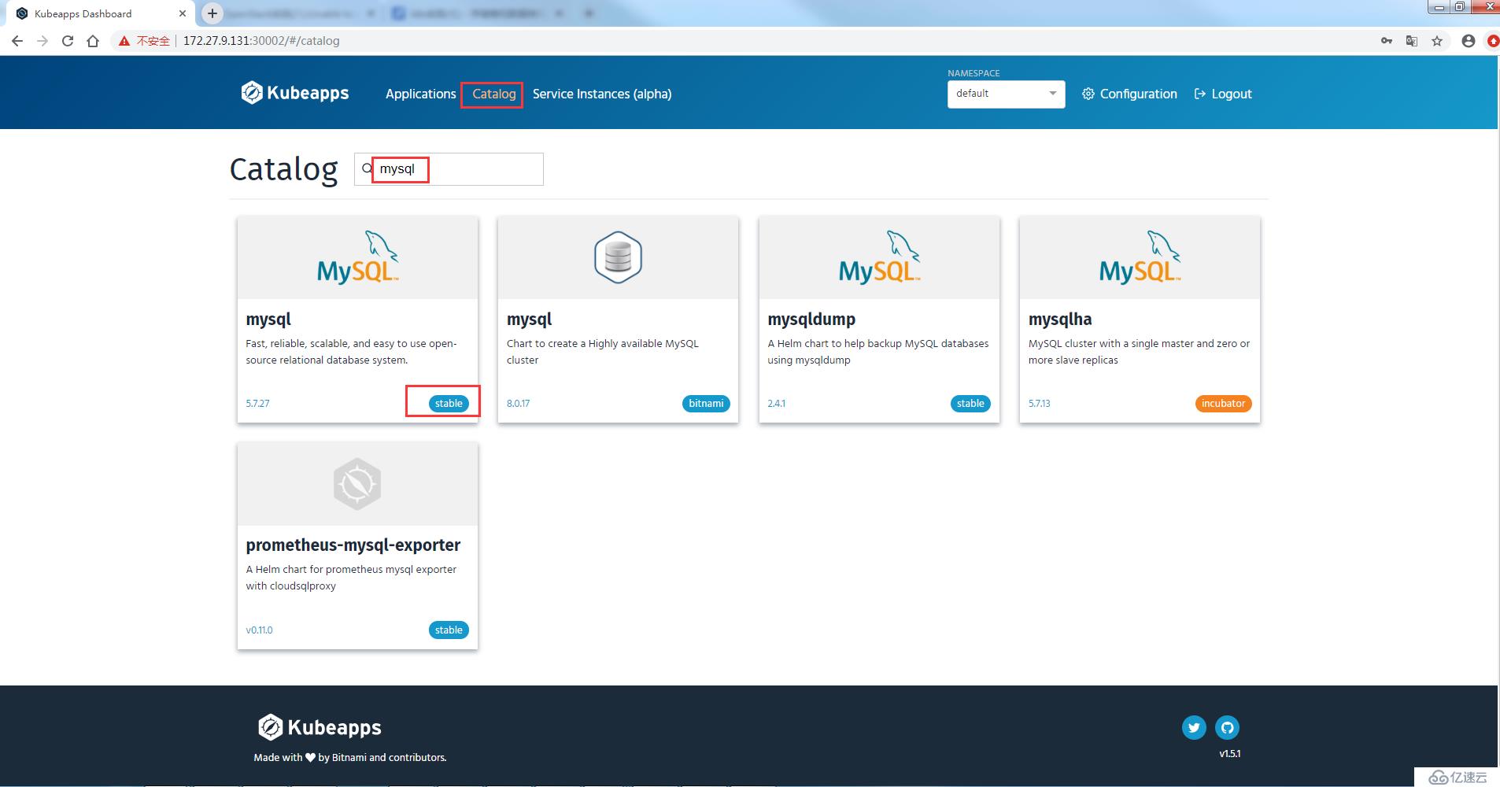Reload the page with refresh icon
Image resolution: width=1500 pixels, height=787 pixels.
[x=68, y=41]
